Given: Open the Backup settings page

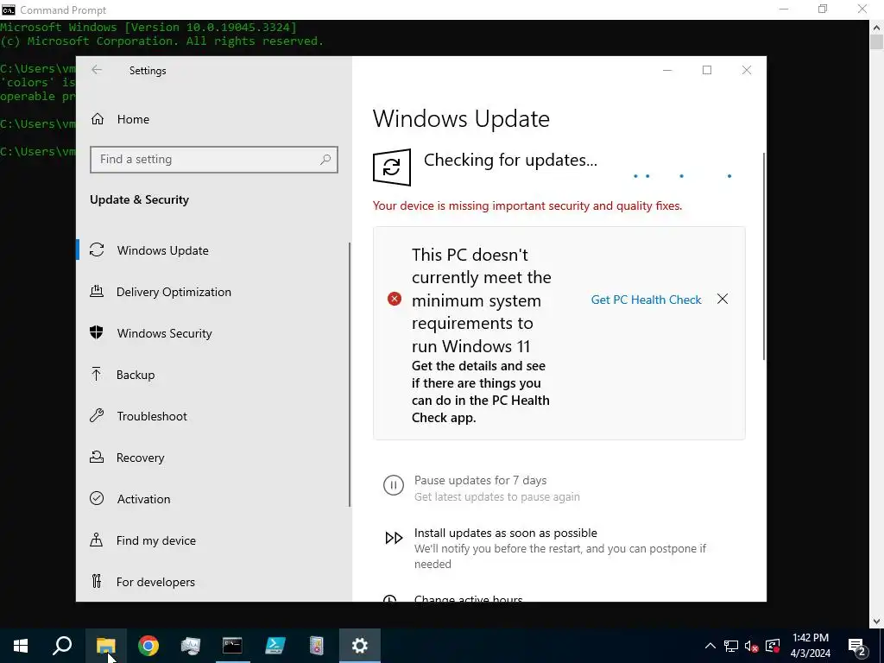Looking at the screenshot, I should click(x=213, y=375).
